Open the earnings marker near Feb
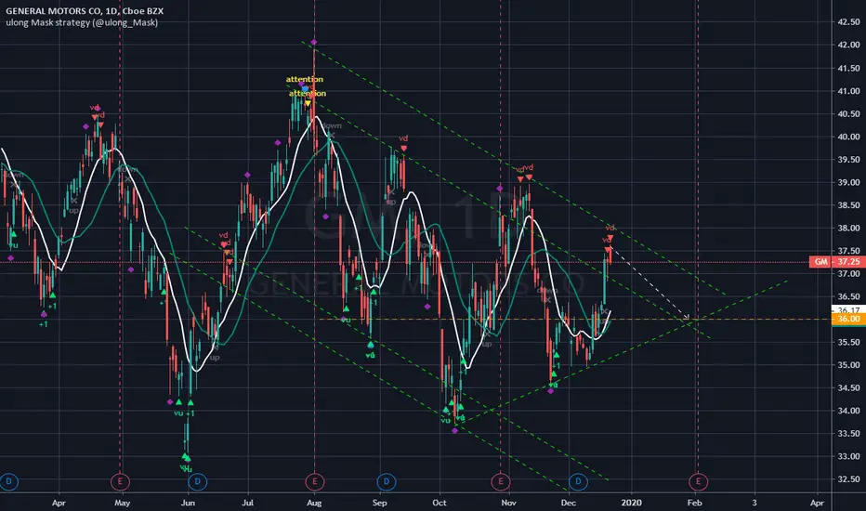866x511 pixels. pyautogui.click(x=698, y=481)
